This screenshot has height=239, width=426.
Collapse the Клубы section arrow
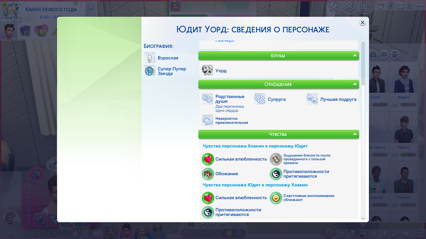pos(354,56)
